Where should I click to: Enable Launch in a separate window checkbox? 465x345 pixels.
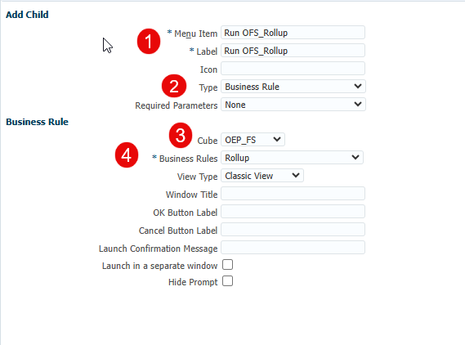(x=227, y=265)
